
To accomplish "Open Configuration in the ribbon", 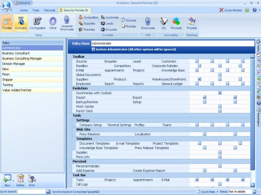I will click(x=37, y=23).
